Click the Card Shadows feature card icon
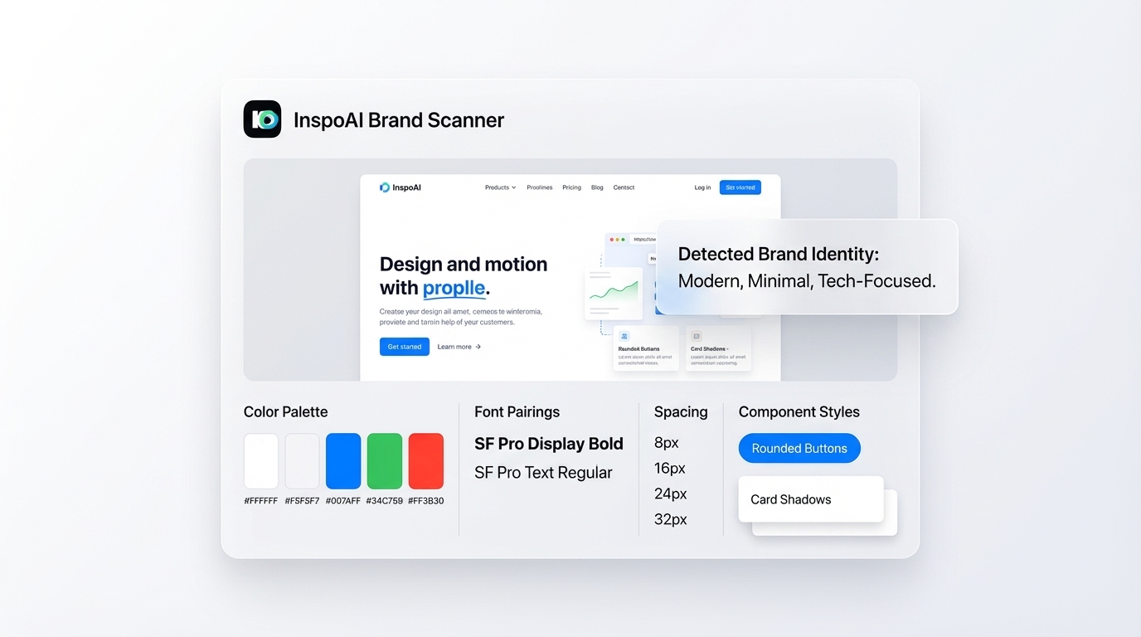Viewport: 1141px width, 637px height. tap(697, 336)
